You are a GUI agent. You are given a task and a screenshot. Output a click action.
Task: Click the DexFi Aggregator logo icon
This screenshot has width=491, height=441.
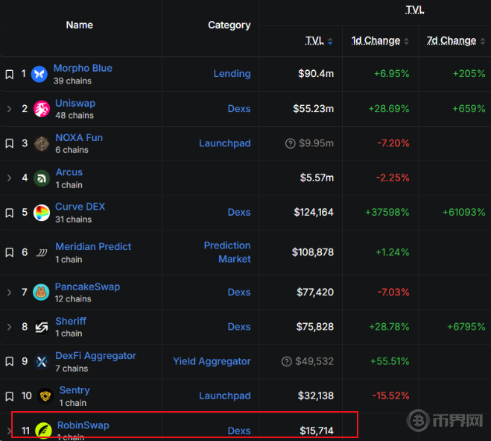click(42, 362)
